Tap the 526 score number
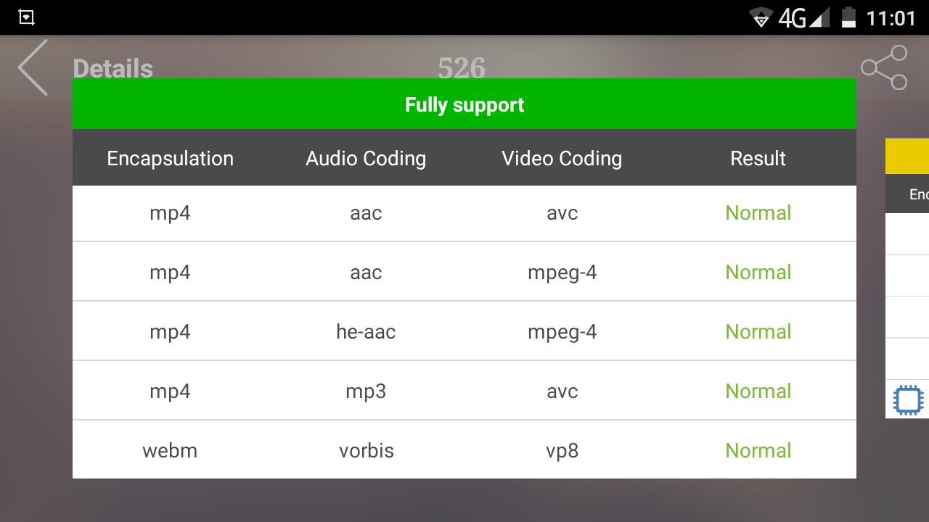Viewport: 929px width, 522px height. (x=462, y=68)
